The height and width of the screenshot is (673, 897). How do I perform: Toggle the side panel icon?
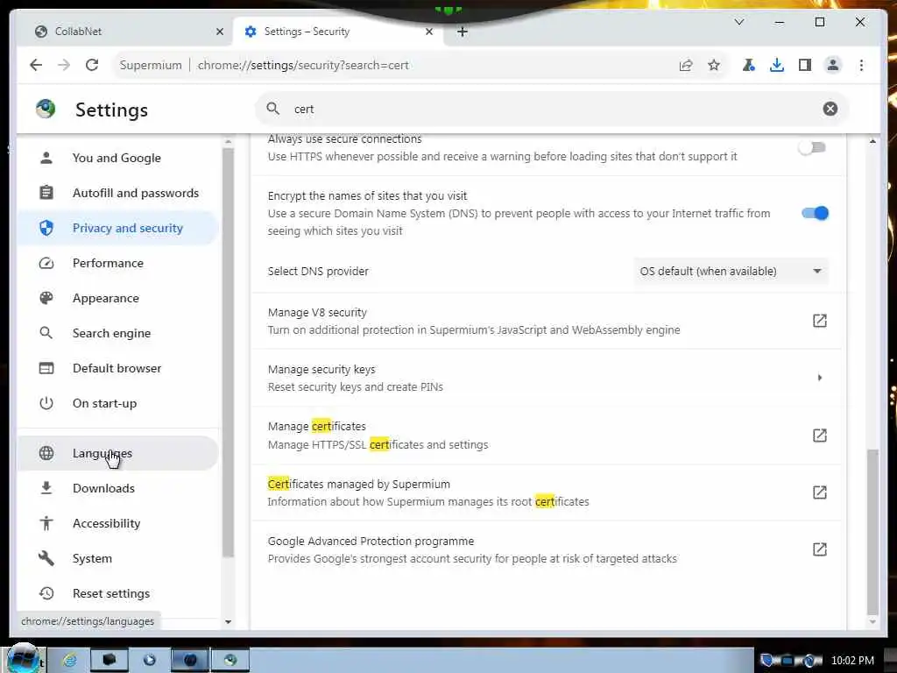click(805, 65)
